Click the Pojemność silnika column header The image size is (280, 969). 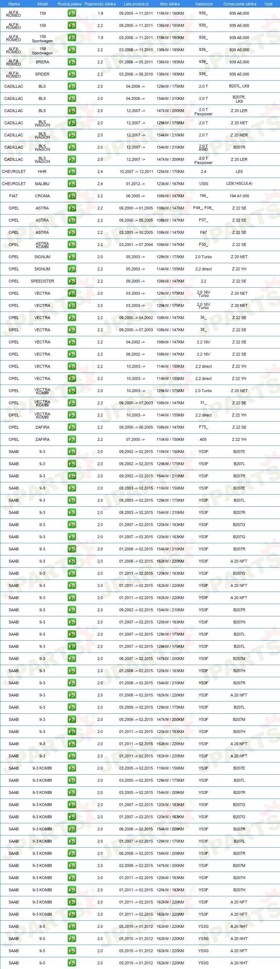click(100, 4)
